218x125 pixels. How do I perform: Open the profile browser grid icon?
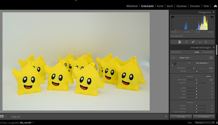211,58
